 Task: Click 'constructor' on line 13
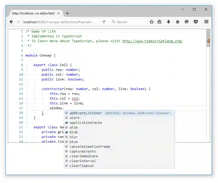pos(53,89)
